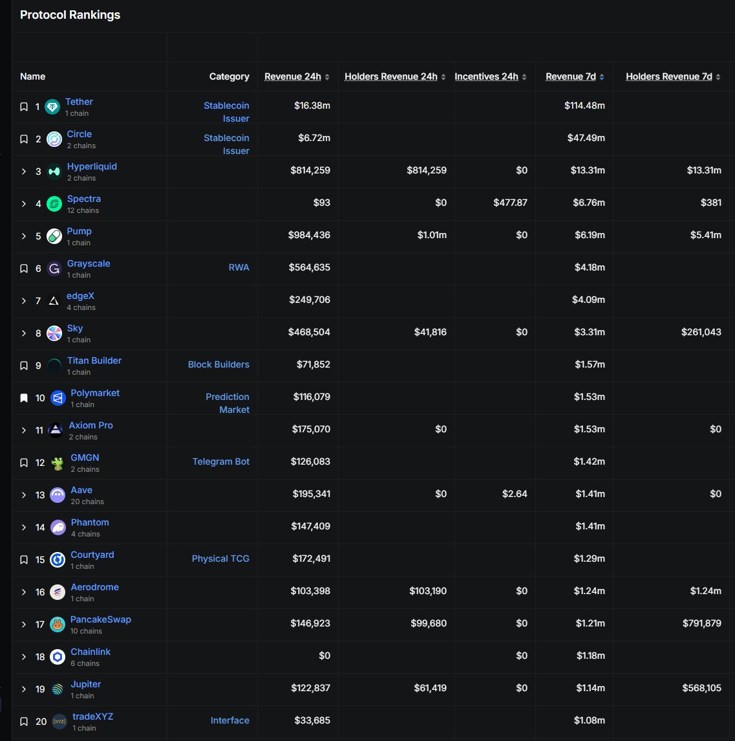Click the Pump pill logo

[x=54, y=236]
